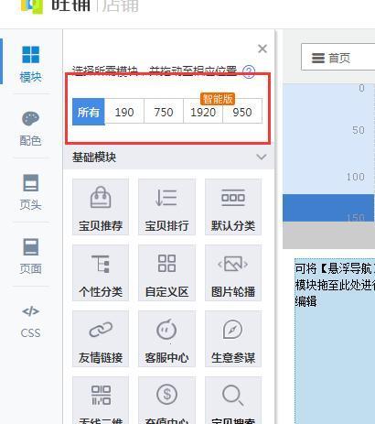
Task: Select the 宝贝排行 ranking module
Action: tap(166, 207)
